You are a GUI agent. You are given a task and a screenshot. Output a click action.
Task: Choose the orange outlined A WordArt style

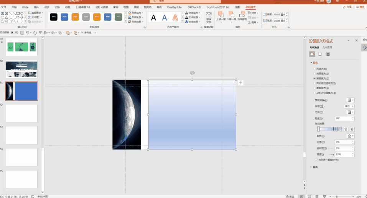click(175, 18)
